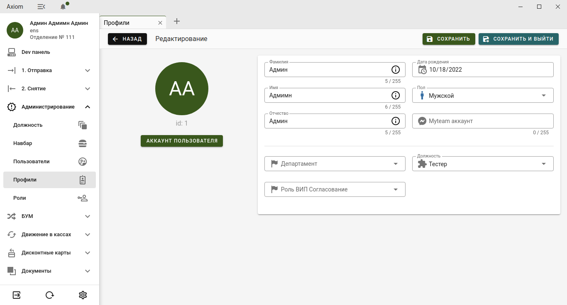Focus Myteam аккаунт field

click(x=483, y=121)
